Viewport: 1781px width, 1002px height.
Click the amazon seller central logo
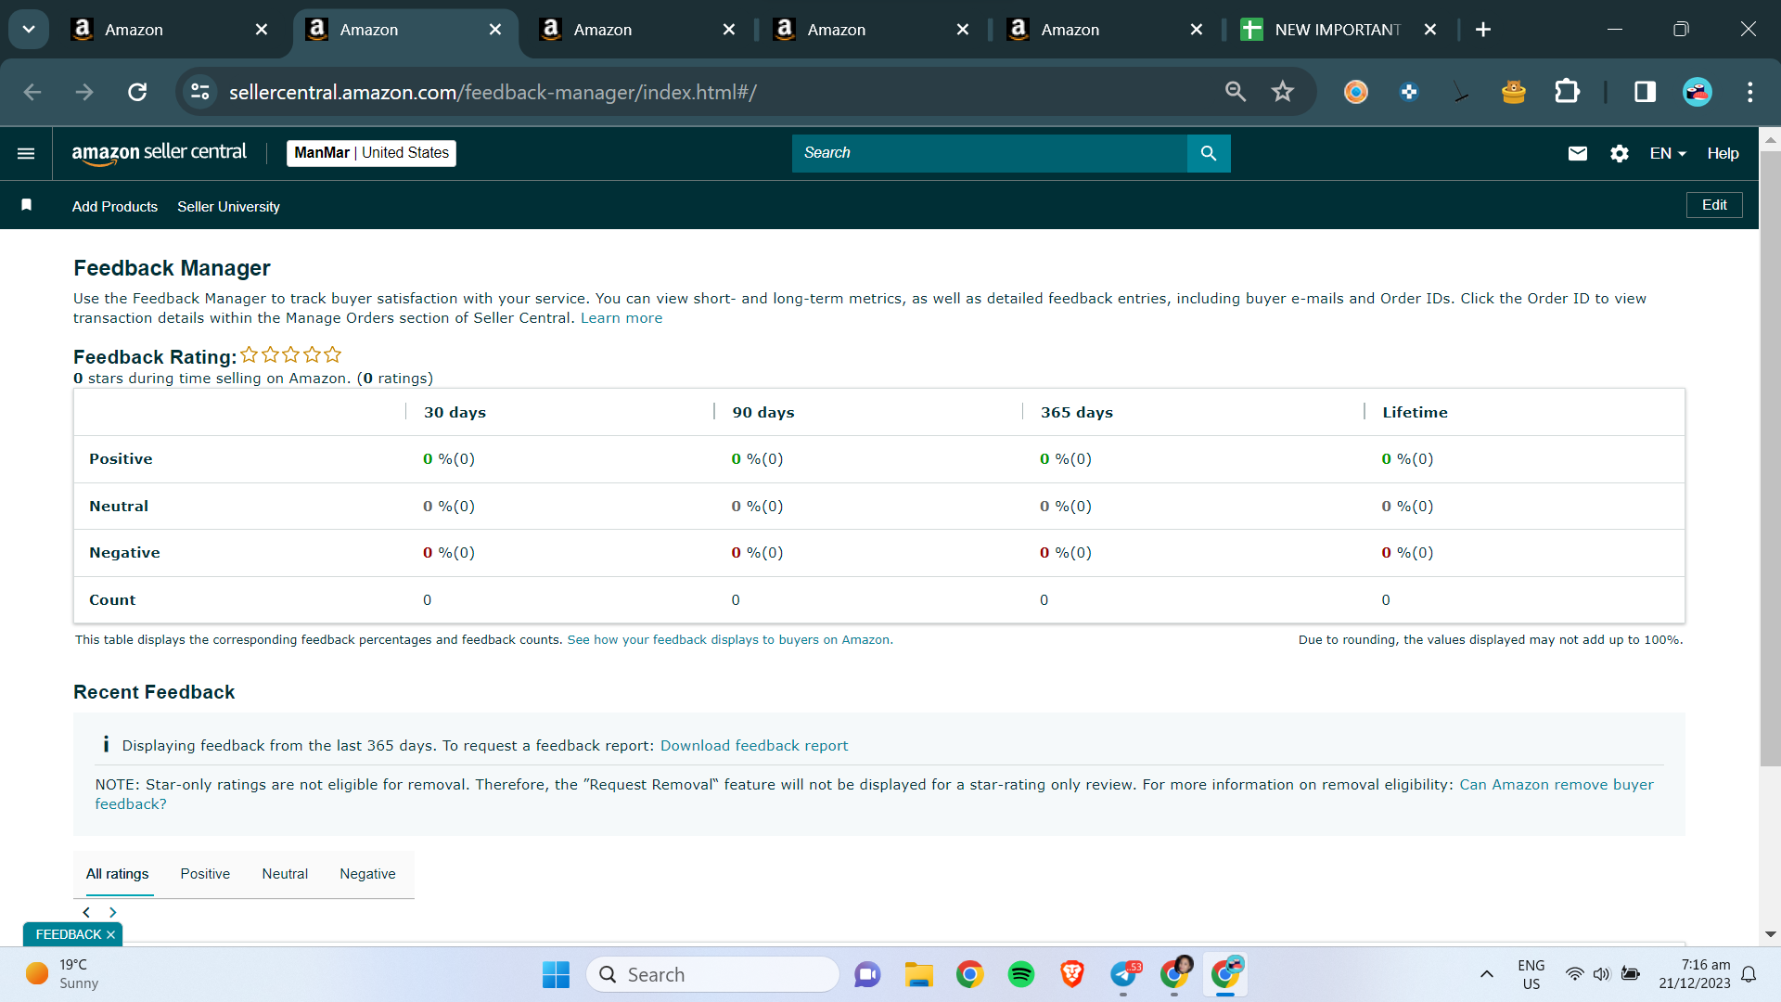click(159, 153)
